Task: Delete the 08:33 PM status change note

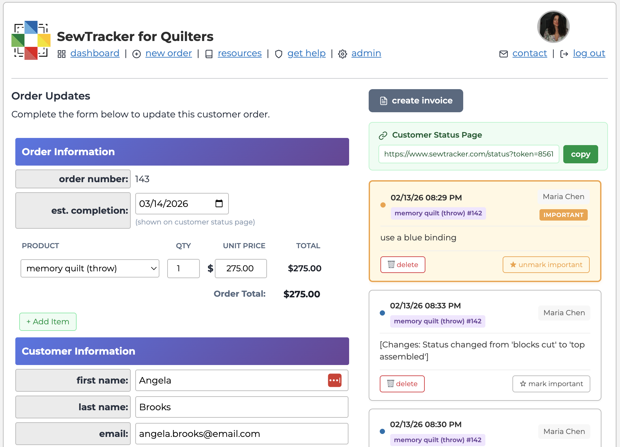Action: [402, 384]
